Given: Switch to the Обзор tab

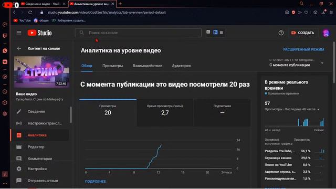Looking at the screenshot, I should (x=87, y=66).
